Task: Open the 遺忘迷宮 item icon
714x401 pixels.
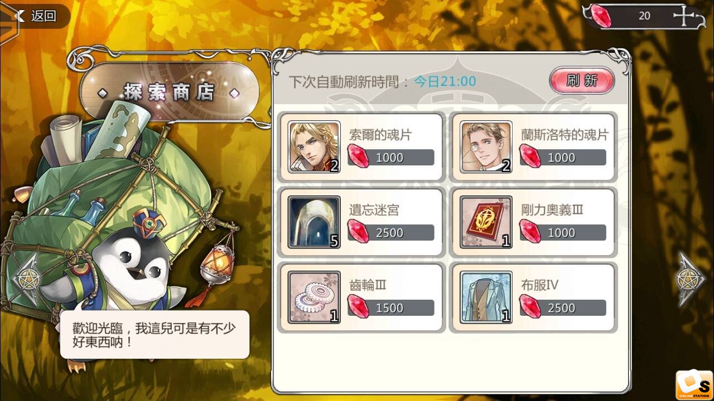Action: click(x=314, y=222)
